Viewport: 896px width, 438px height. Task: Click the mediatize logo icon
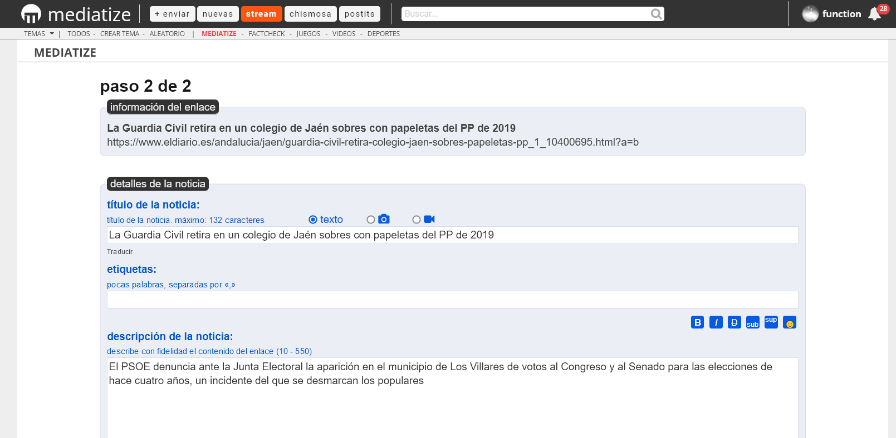pos(31,14)
